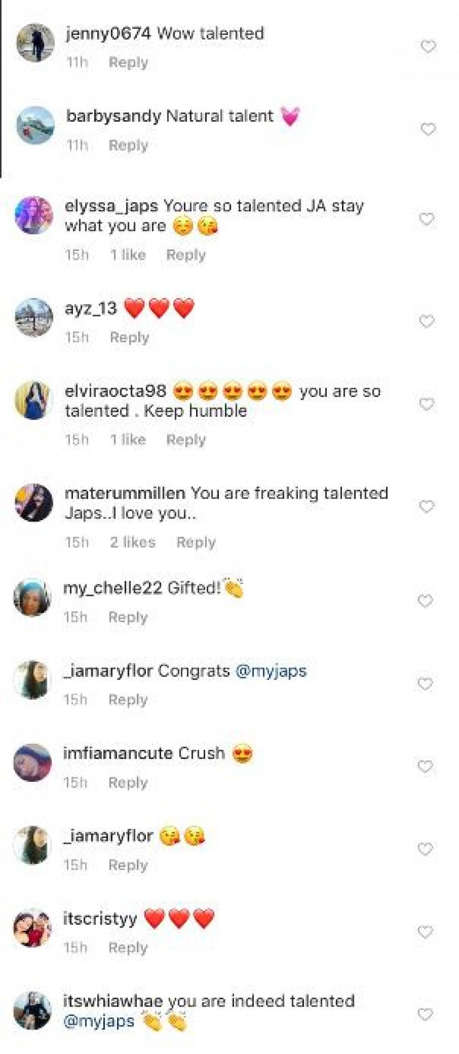The image size is (459, 1054).
Task: Like itscristyy's hearts comment
Action: [x=425, y=932]
